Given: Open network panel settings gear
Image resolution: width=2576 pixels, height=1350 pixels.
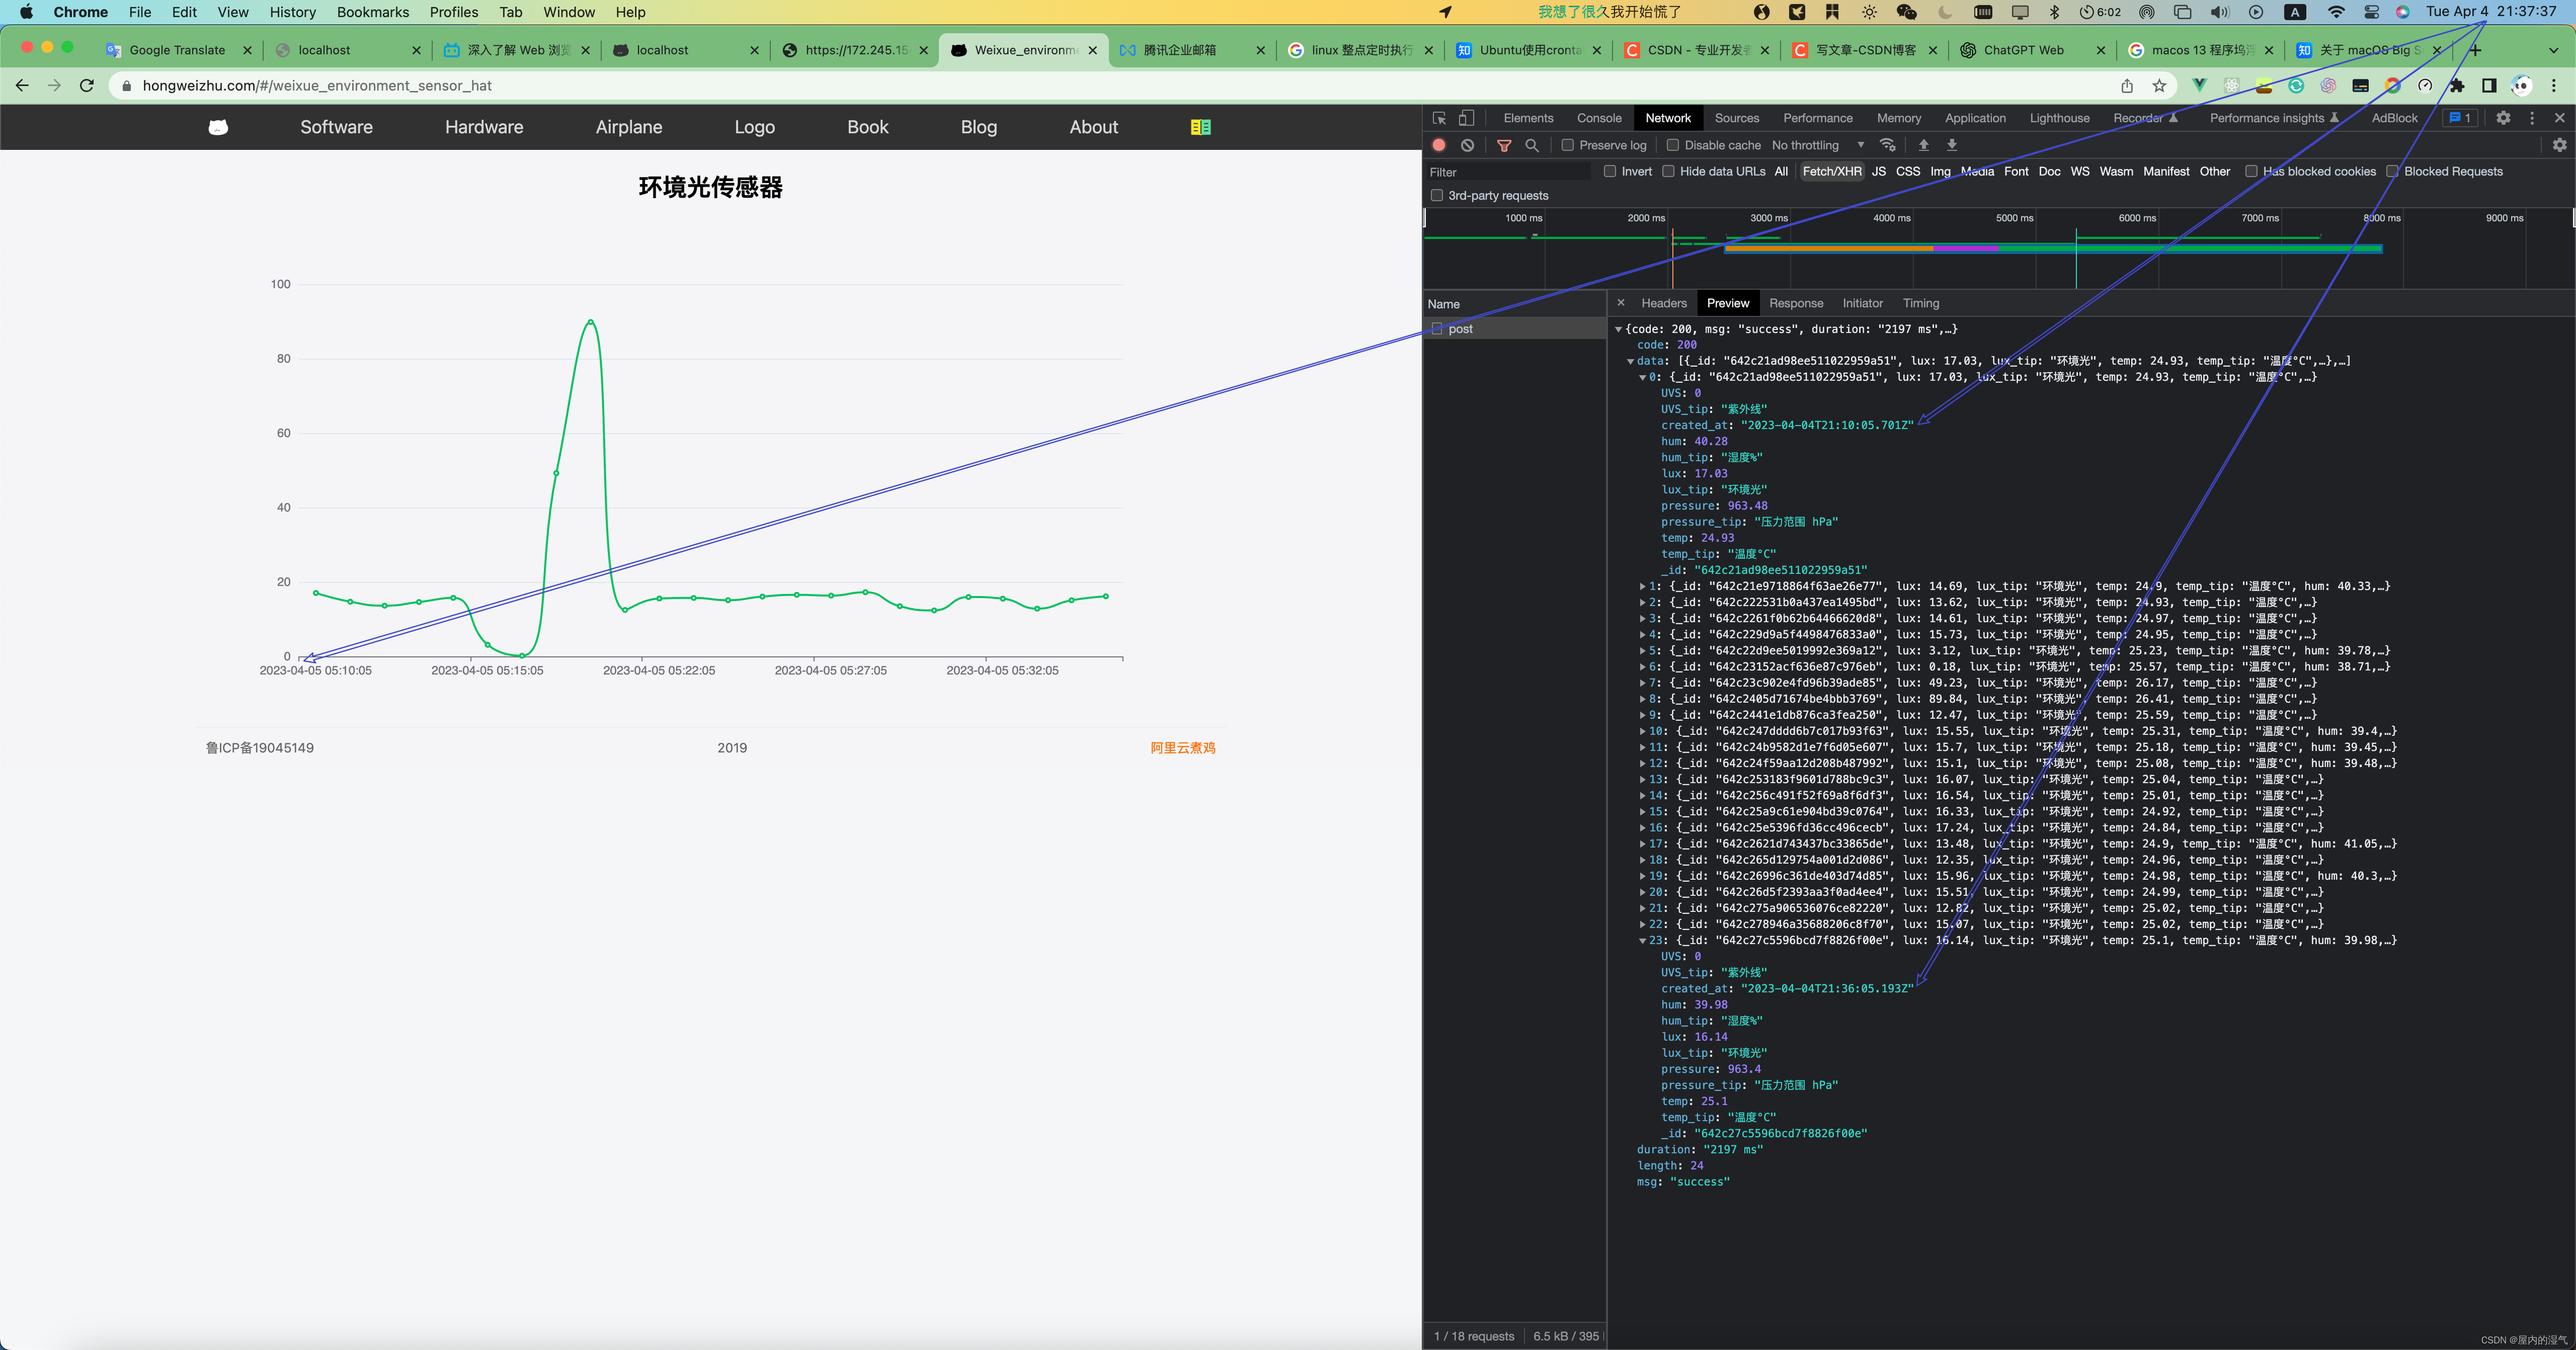Looking at the screenshot, I should pos(2559,145).
